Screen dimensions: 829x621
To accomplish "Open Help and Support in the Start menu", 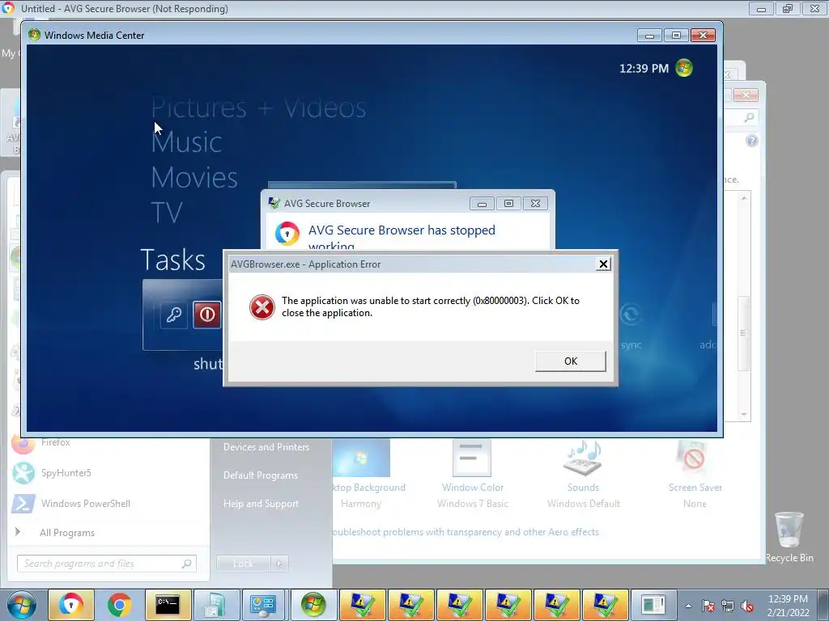I will pyautogui.click(x=261, y=504).
